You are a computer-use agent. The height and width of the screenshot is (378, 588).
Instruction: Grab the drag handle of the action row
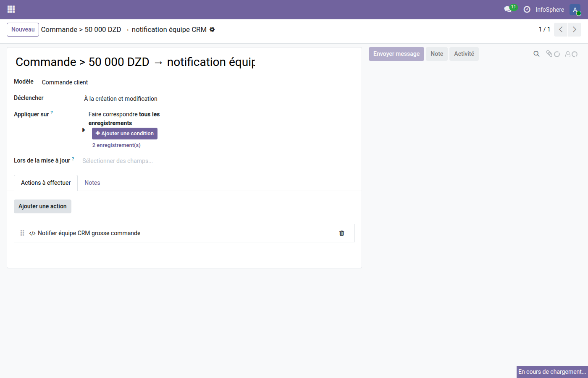coord(22,233)
